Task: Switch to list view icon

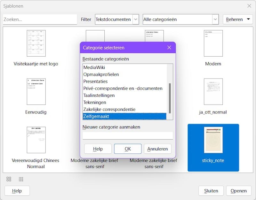Action: click(21, 179)
